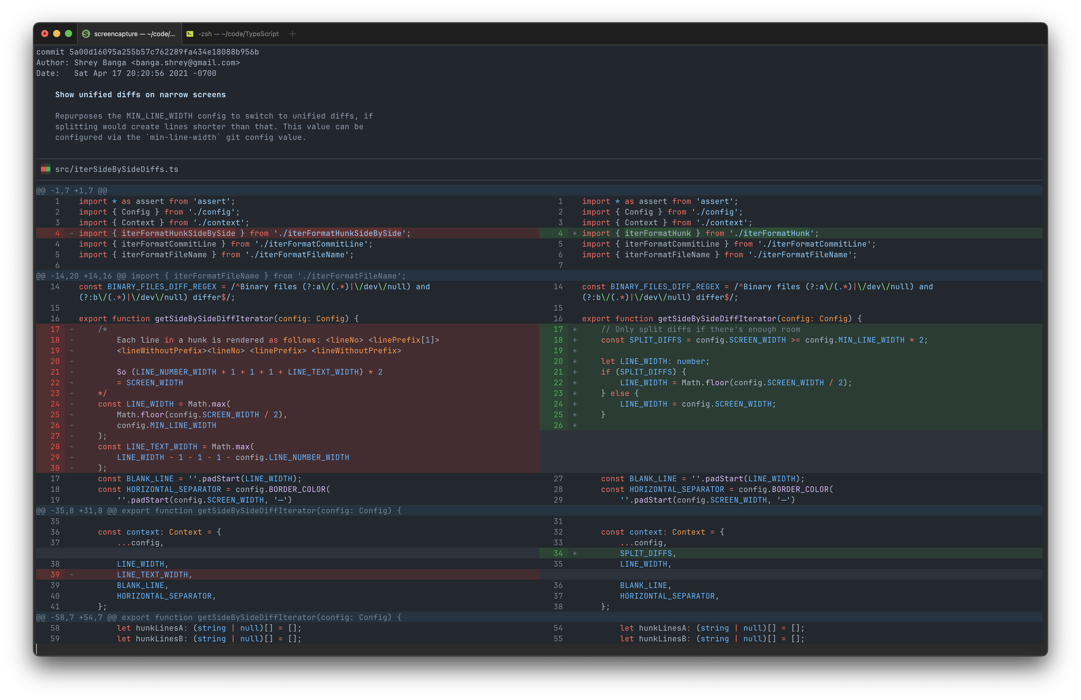Minimize window using the yellow button
Image resolution: width=1081 pixels, height=700 pixels.
[x=56, y=33]
